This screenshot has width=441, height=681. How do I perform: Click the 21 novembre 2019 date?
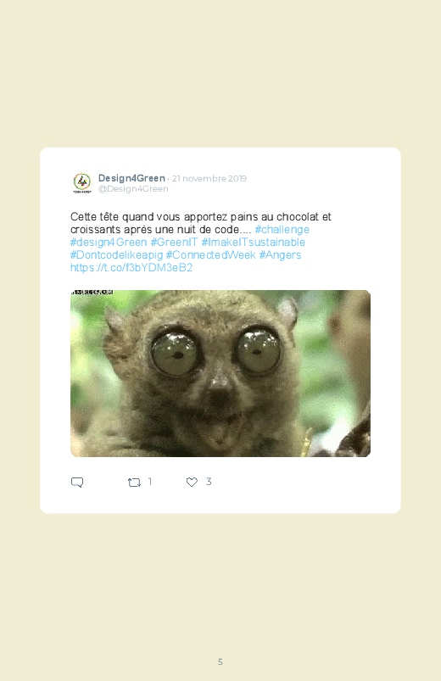(209, 178)
